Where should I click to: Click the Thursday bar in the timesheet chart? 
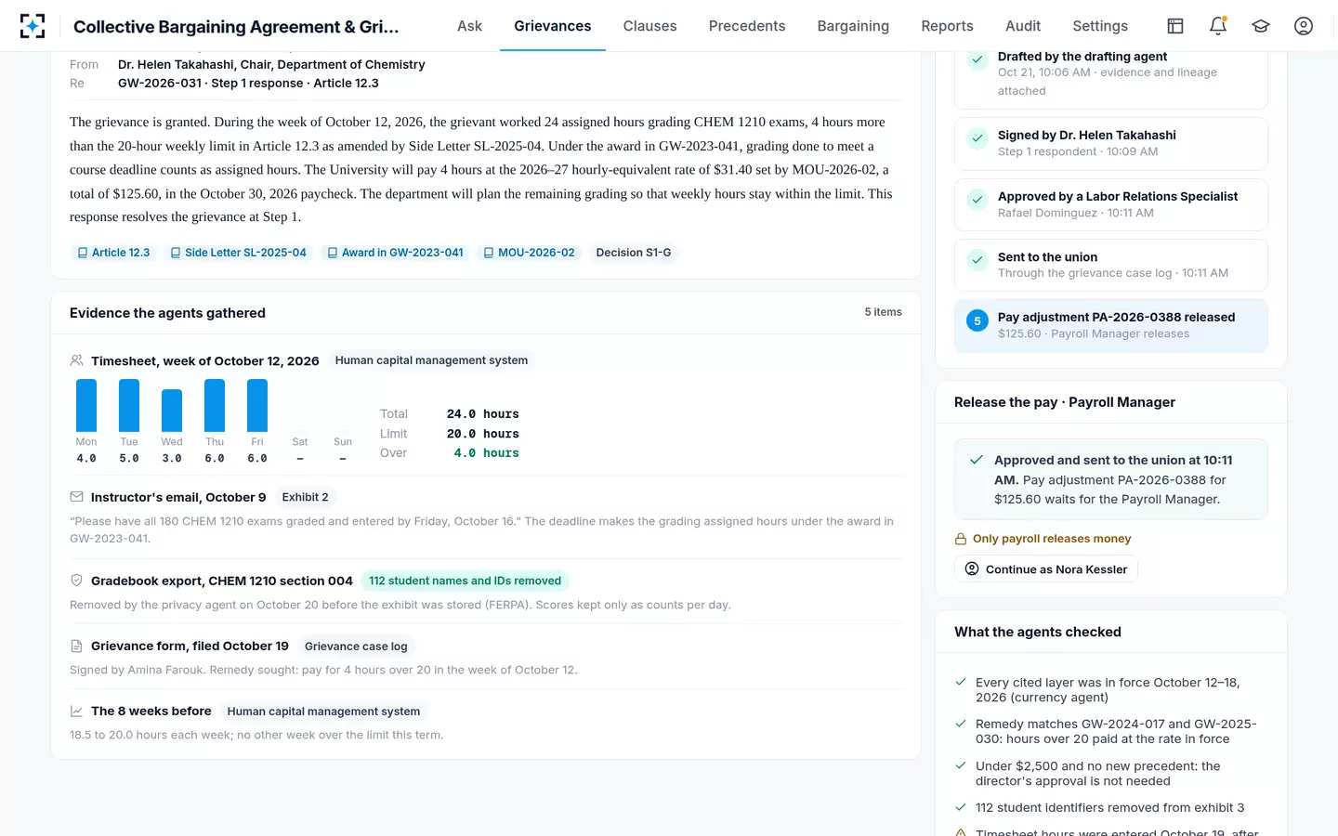tap(215, 405)
